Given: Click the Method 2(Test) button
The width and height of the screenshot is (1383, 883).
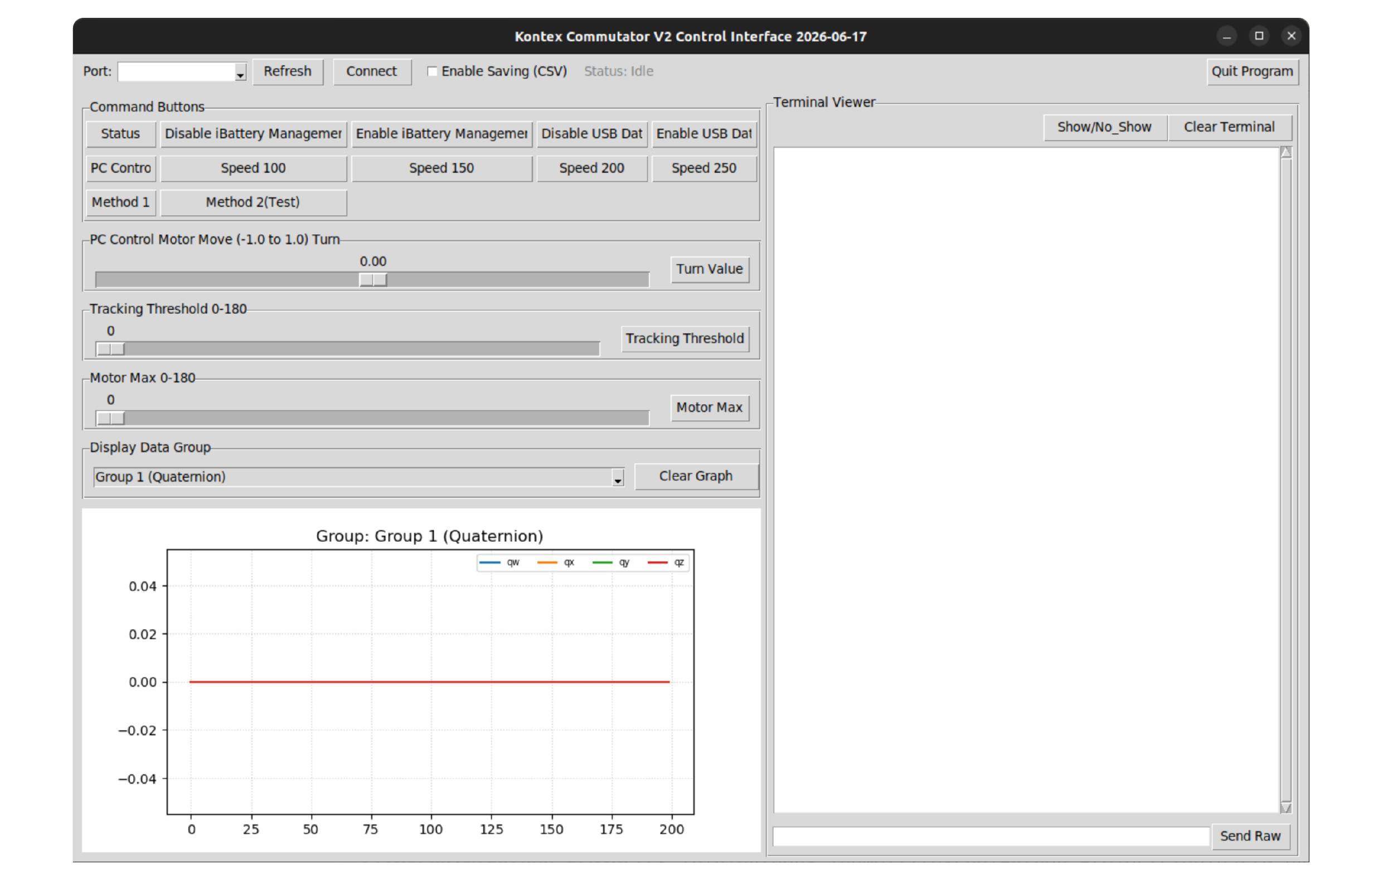Looking at the screenshot, I should 253,203.
